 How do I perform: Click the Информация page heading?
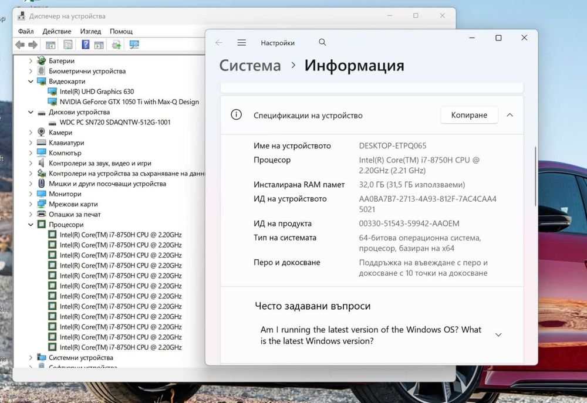[x=354, y=66]
